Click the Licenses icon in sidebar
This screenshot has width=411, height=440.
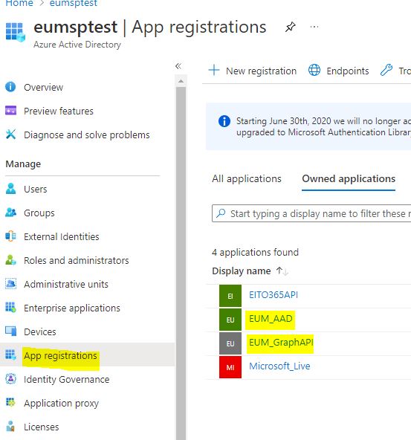coord(10,427)
